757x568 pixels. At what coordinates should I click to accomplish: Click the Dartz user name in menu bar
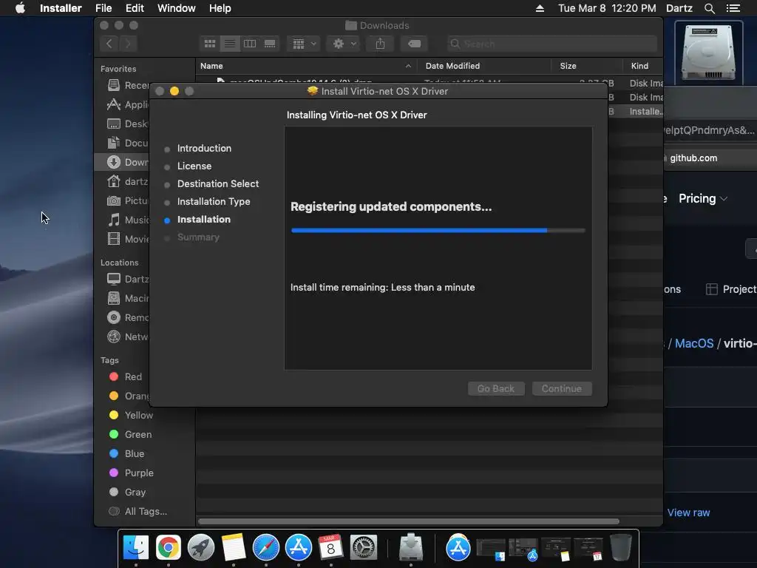(679, 8)
